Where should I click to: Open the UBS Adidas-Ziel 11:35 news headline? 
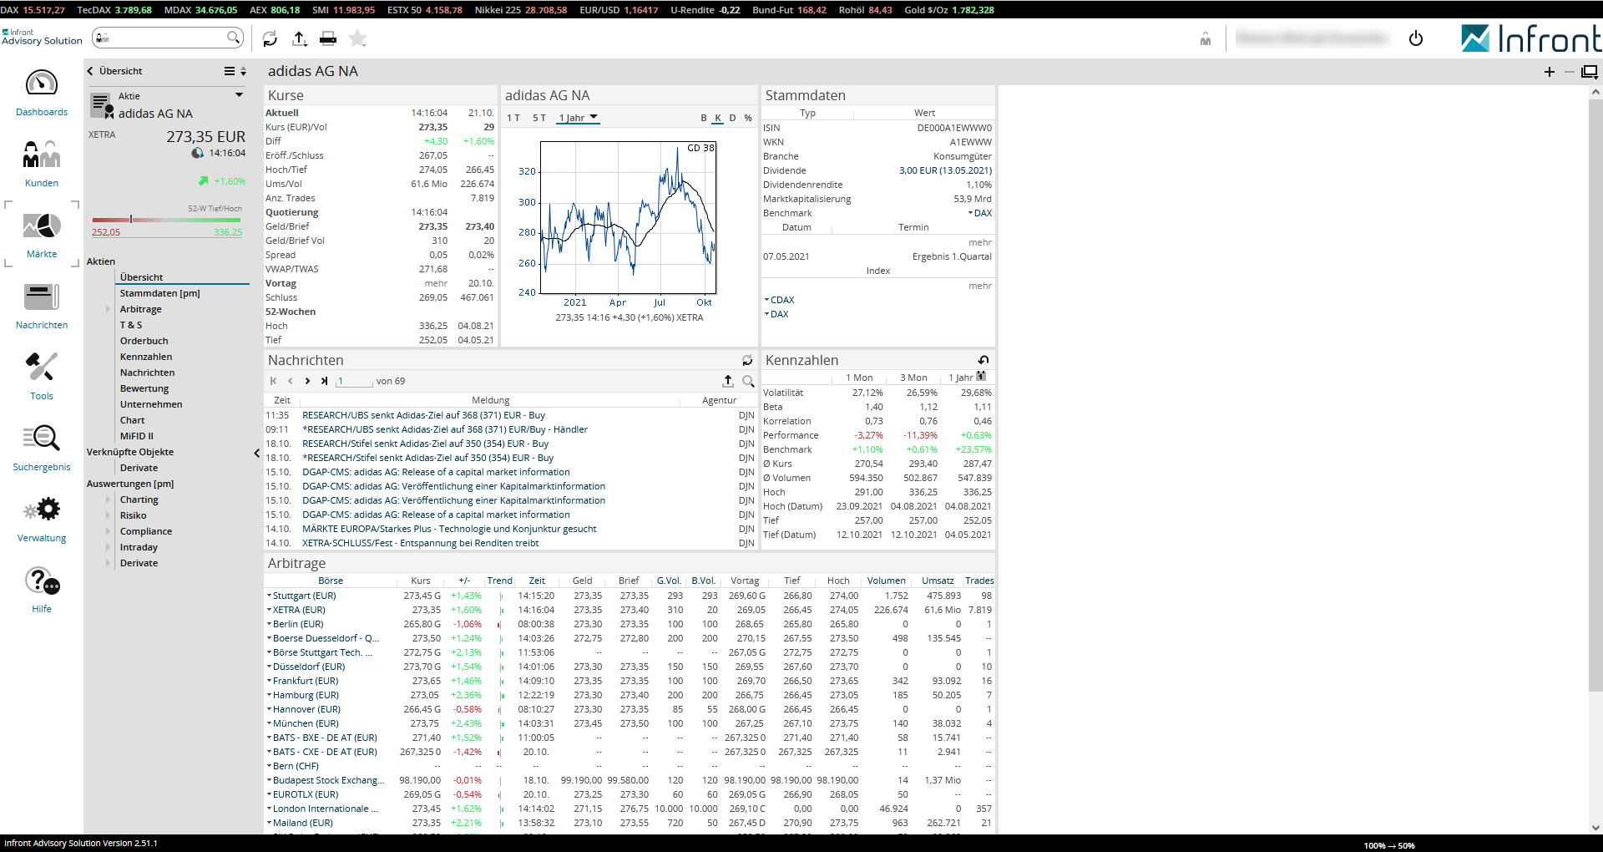tap(423, 415)
